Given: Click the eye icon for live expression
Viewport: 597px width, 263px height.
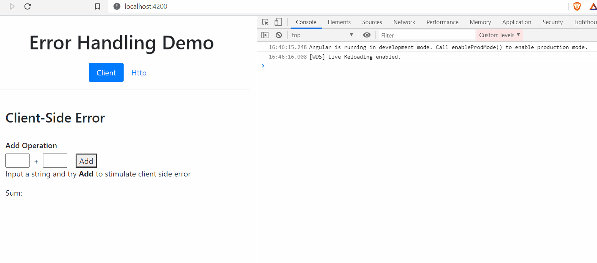Looking at the screenshot, I should coord(367,35).
